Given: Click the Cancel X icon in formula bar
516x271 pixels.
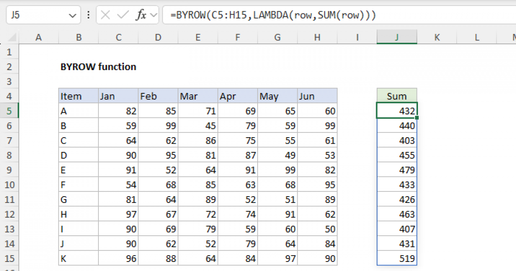Looking at the screenshot, I should [x=105, y=15].
